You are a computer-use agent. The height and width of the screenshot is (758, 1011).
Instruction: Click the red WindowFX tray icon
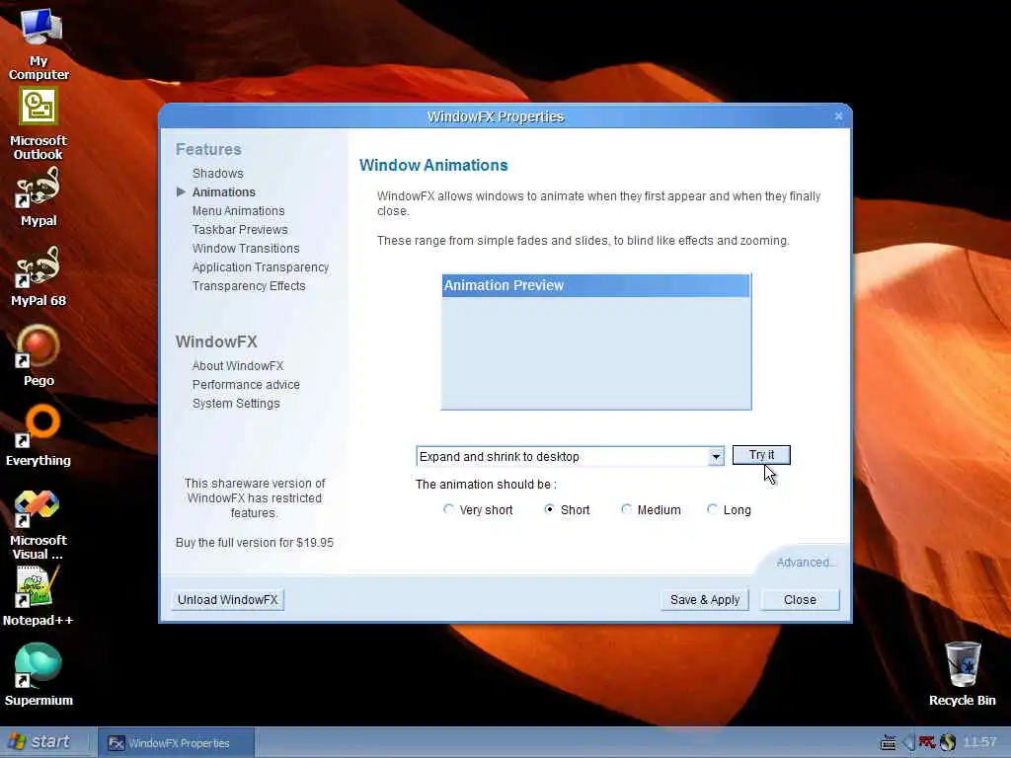927,743
